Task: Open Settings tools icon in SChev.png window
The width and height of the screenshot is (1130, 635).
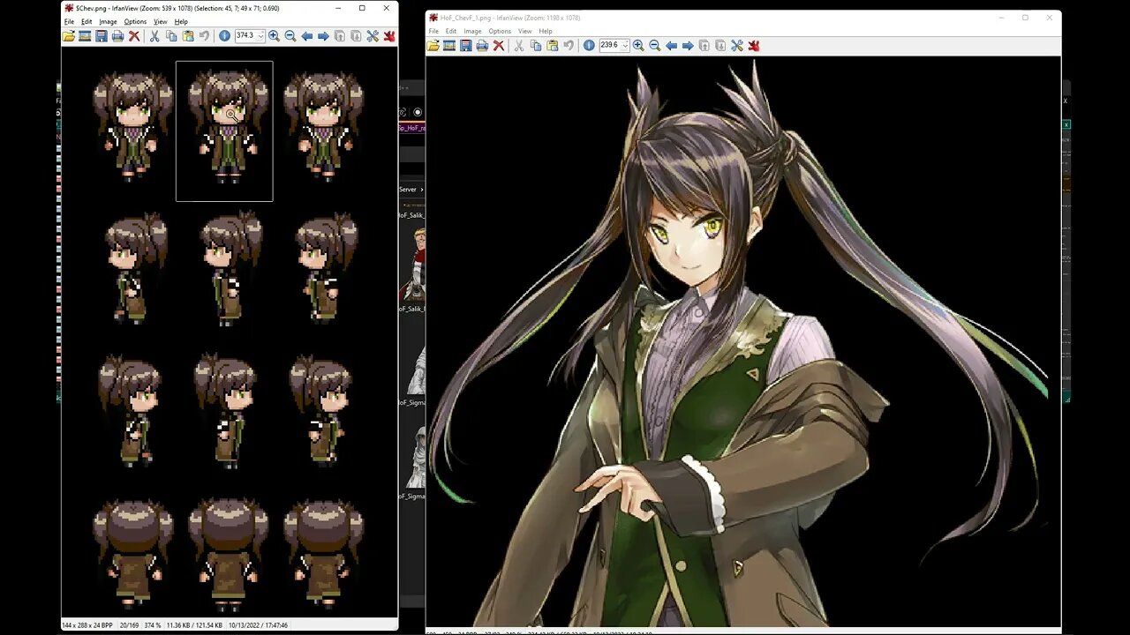Action: point(373,36)
